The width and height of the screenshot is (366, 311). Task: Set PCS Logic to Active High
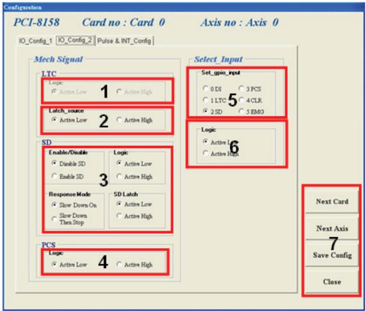[135, 265]
